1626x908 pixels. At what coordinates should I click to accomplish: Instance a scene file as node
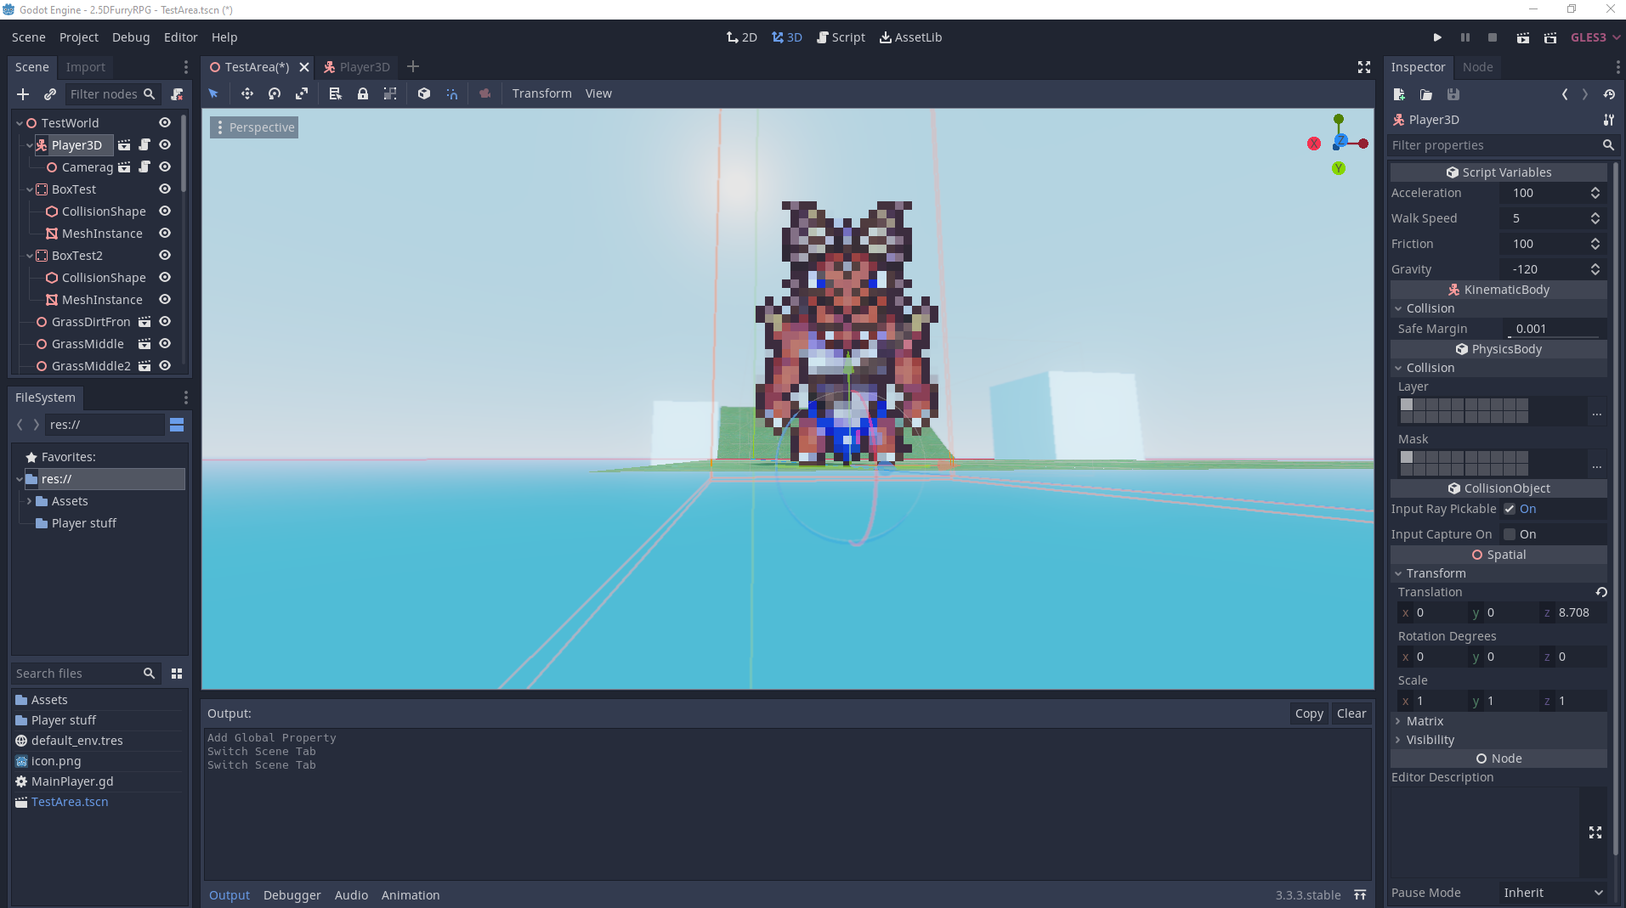click(x=50, y=94)
